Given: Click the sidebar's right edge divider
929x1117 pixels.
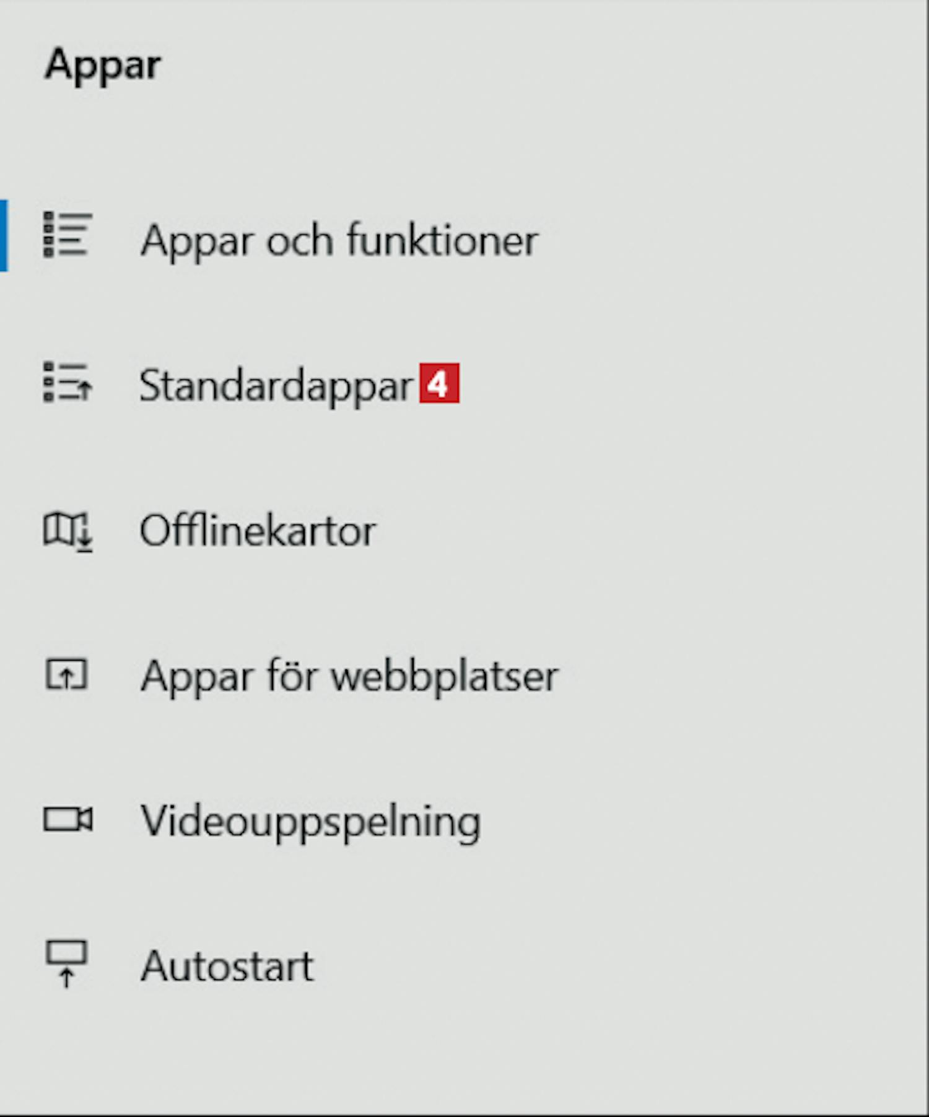Looking at the screenshot, I should coord(927,557).
